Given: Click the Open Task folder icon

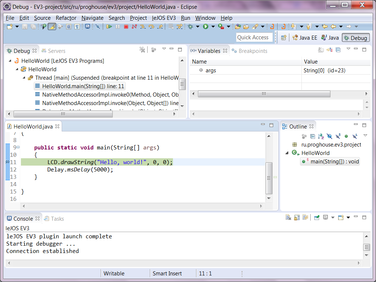Looking at the screenshot, I should pos(246,26).
